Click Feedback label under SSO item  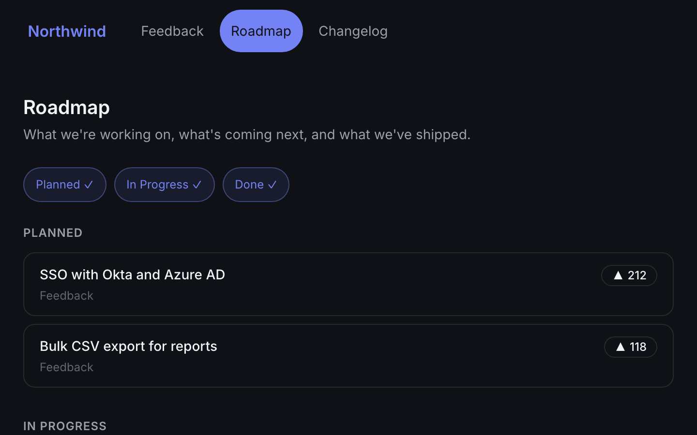(67, 296)
